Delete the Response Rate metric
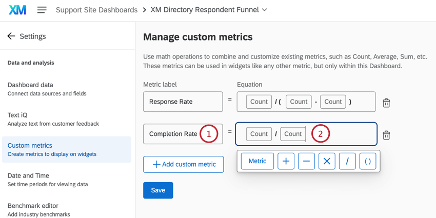Image resolution: width=436 pixels, height=218 pixels. pos(386,103)
